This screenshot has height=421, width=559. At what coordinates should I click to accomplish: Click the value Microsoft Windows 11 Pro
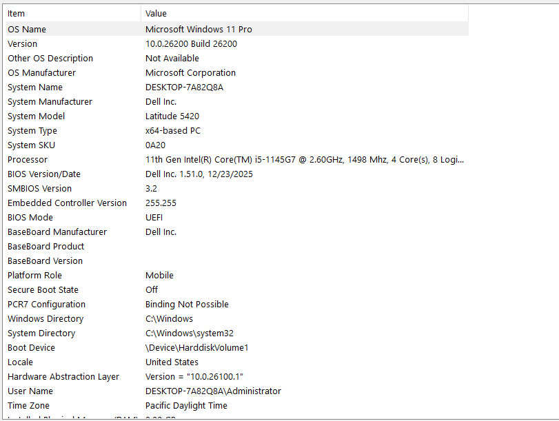point(199,29)
